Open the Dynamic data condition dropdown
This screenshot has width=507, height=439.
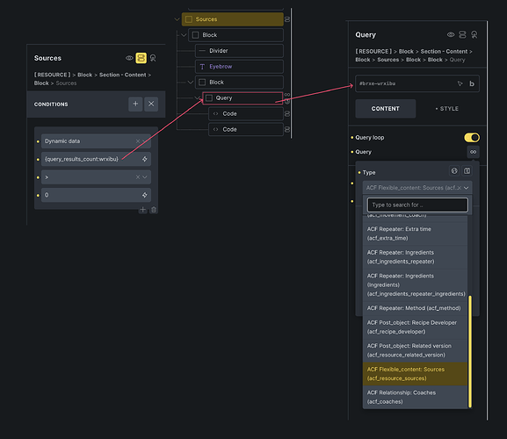[x=96, y=141]
